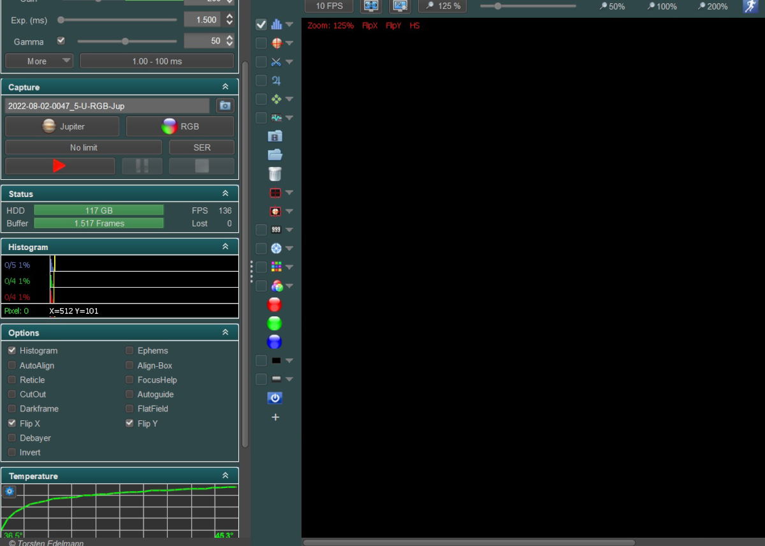Screen dimensions: 765x546
Task: Click the red grid ROI icon
Action: (275, 193)
